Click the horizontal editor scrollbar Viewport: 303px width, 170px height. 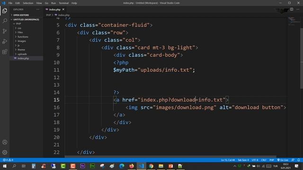(x=170, y=157)
